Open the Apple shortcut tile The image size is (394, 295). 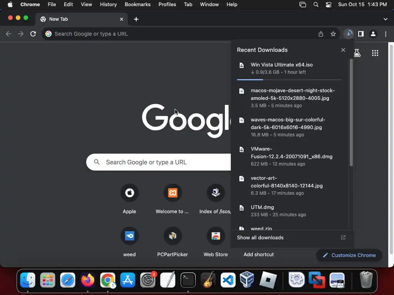129,199
